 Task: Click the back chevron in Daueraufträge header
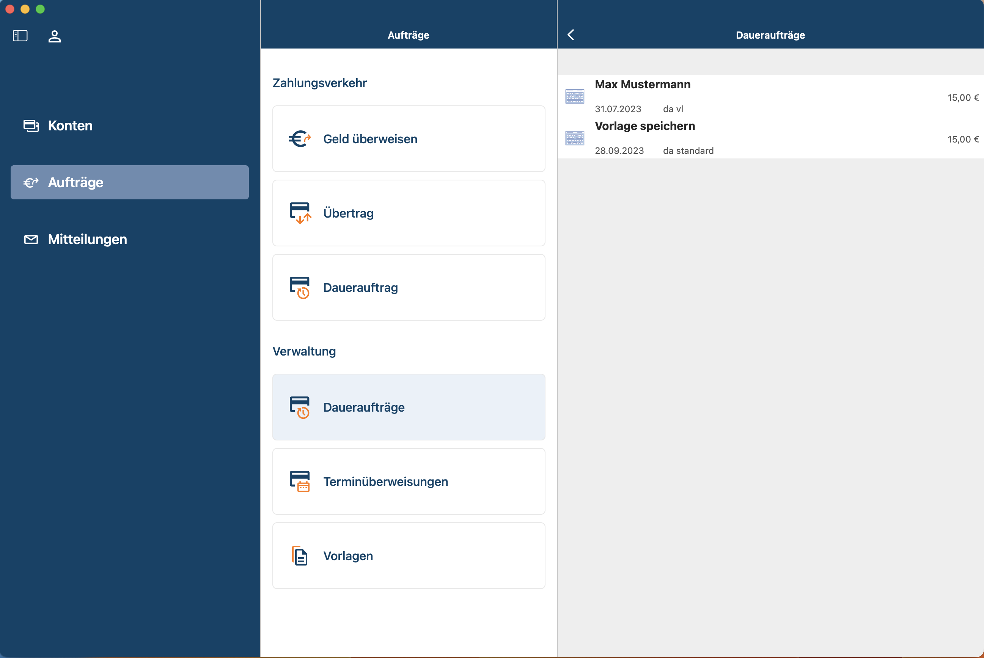[571, 35]
